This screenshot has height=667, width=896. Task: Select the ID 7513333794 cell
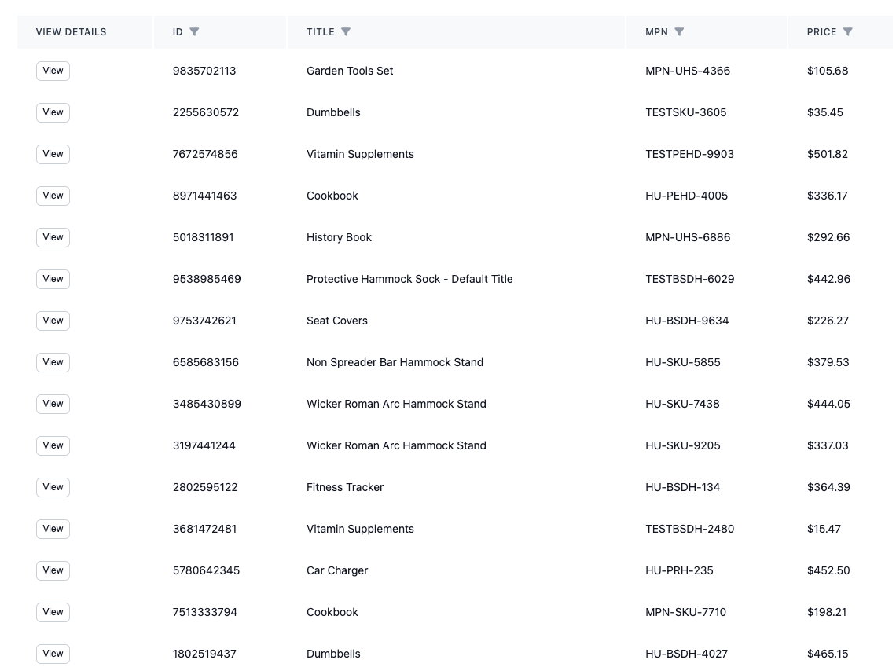coord(204,612)
